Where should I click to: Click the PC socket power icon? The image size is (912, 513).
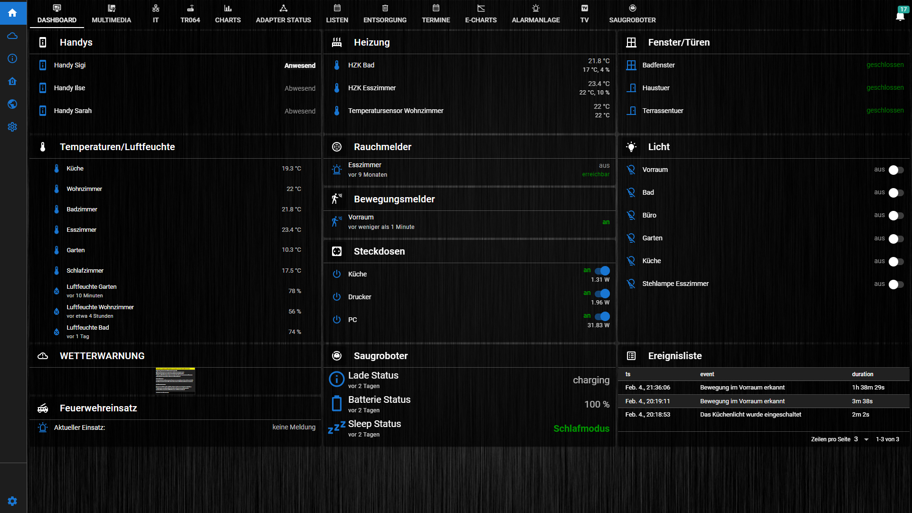coord(337,320)
